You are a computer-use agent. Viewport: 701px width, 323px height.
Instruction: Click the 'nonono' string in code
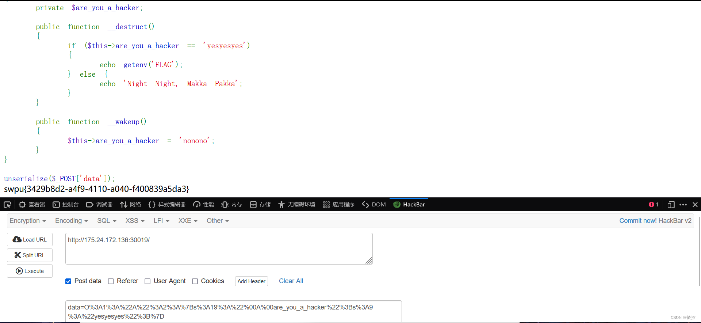(195, 141)
